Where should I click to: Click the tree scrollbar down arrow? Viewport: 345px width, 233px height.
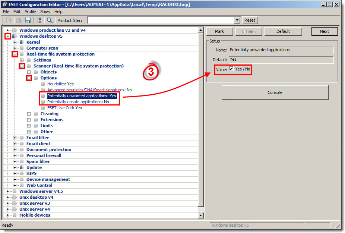click(x=201, y=215)
